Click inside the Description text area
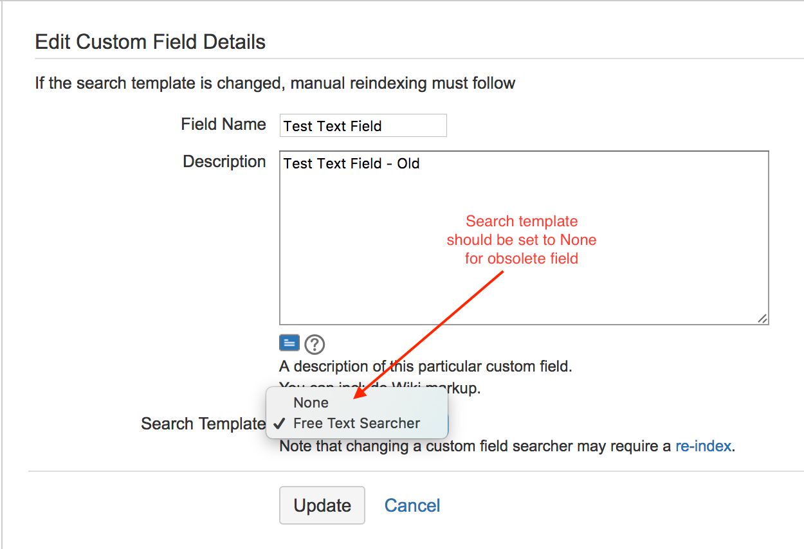804x549 pixels. coord(524,238)
